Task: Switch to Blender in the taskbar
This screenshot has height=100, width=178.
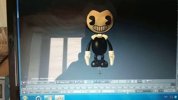Action: [60, 98]
